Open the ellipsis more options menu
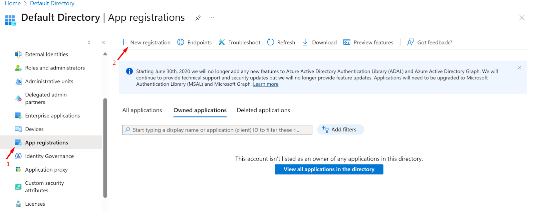The height and width of the screenshot is (212, 534). coord(212,17)
